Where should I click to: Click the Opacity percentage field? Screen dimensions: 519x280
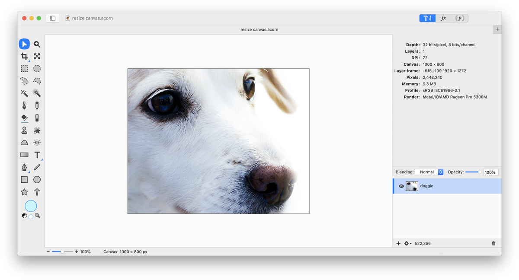pyautogui.click(x=490, y=172)
